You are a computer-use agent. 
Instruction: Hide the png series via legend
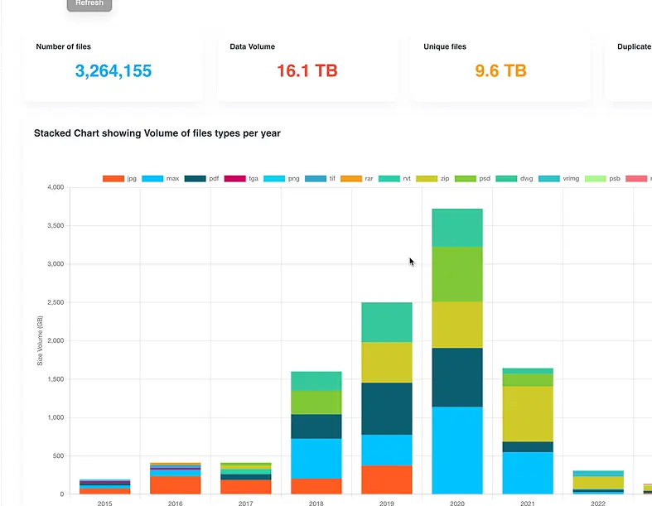tap(281, 178)
